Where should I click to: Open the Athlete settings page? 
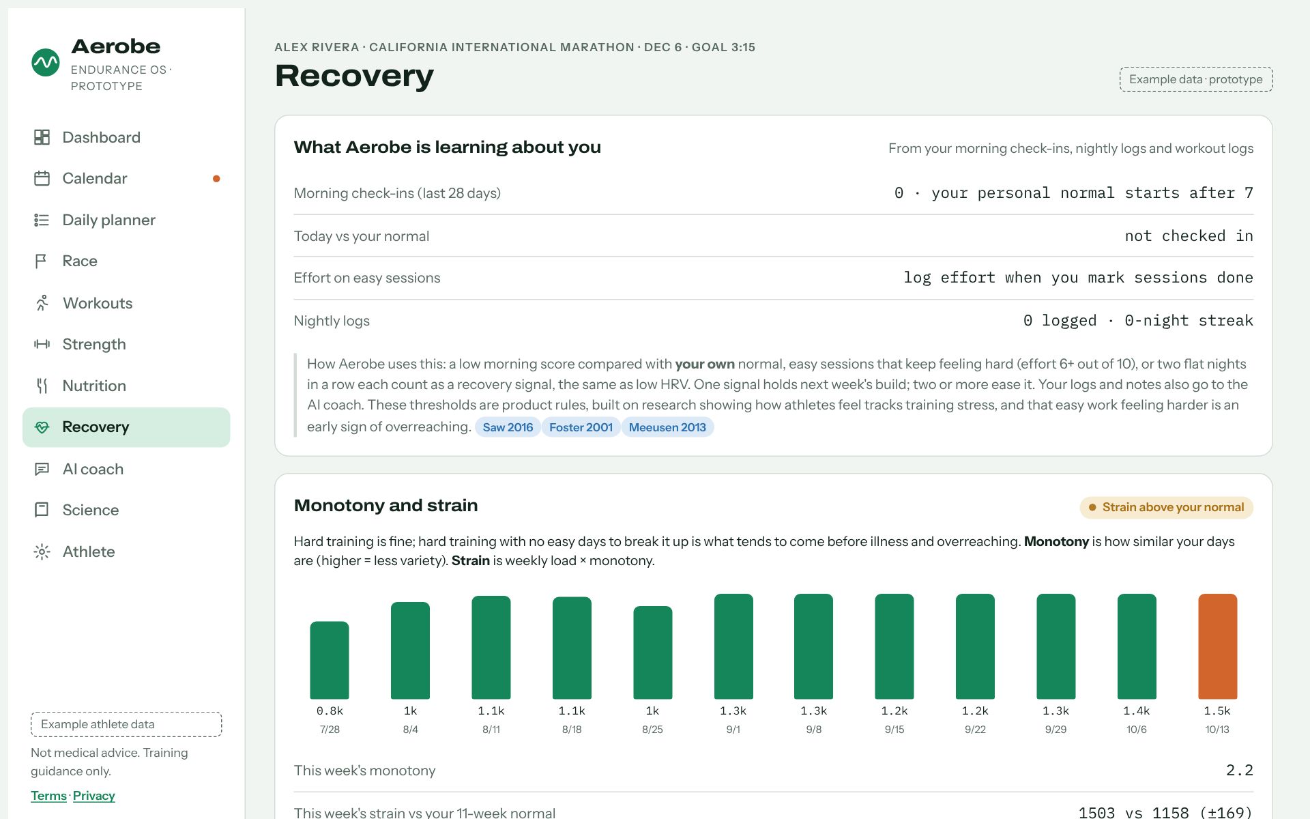pos(126,551)
